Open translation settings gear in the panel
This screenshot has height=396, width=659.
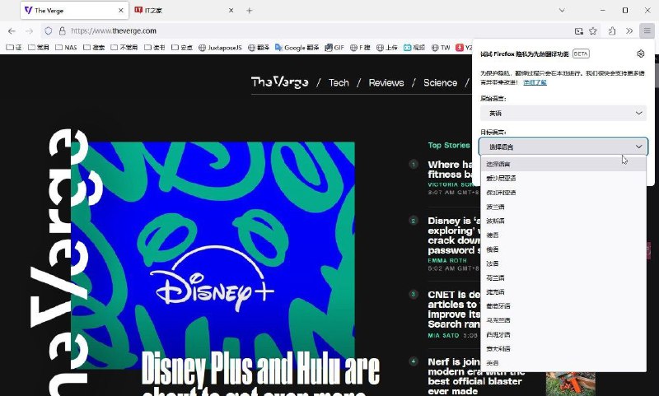641,54
